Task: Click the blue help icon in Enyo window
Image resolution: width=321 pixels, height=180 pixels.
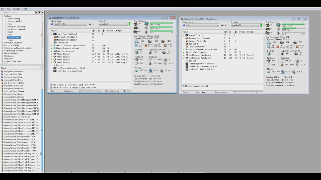Action: point(52,24)
